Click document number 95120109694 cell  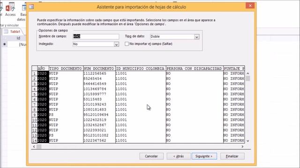pyautogui.click(x=99, y=115)
